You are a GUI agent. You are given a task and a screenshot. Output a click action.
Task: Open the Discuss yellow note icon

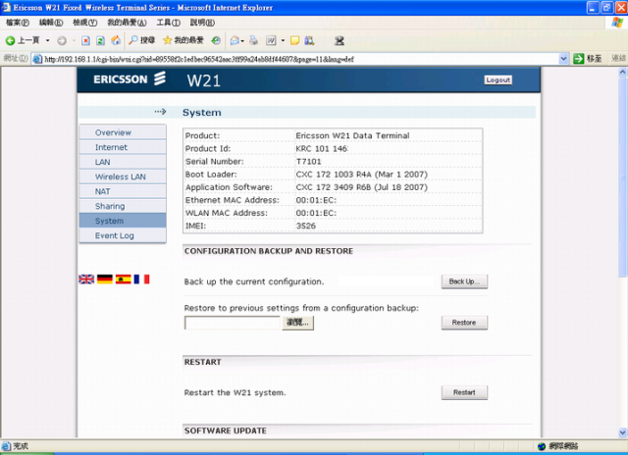(x=294, y=40)
